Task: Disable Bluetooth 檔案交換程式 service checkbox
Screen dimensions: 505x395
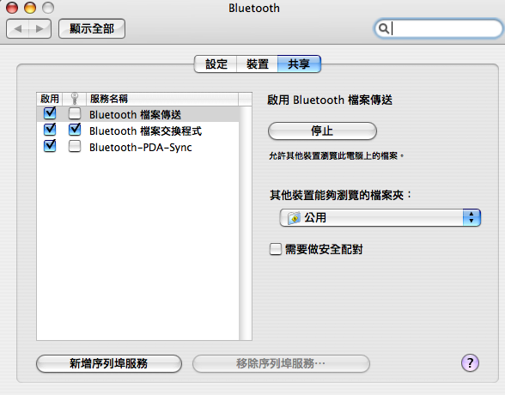Action: pyautogui.click(x=50, y=130)
